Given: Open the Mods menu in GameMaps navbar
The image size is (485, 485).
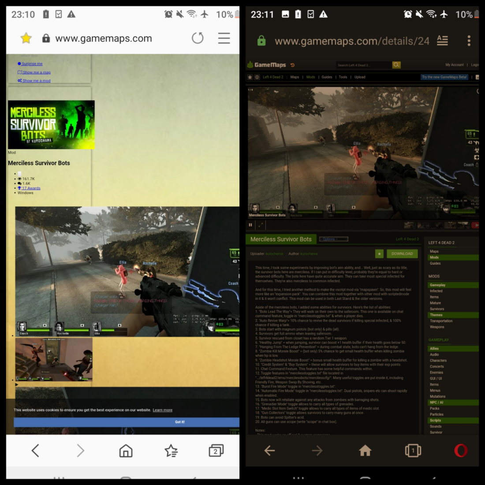Looking at the screenshot, I should click(x=310, y=77).
